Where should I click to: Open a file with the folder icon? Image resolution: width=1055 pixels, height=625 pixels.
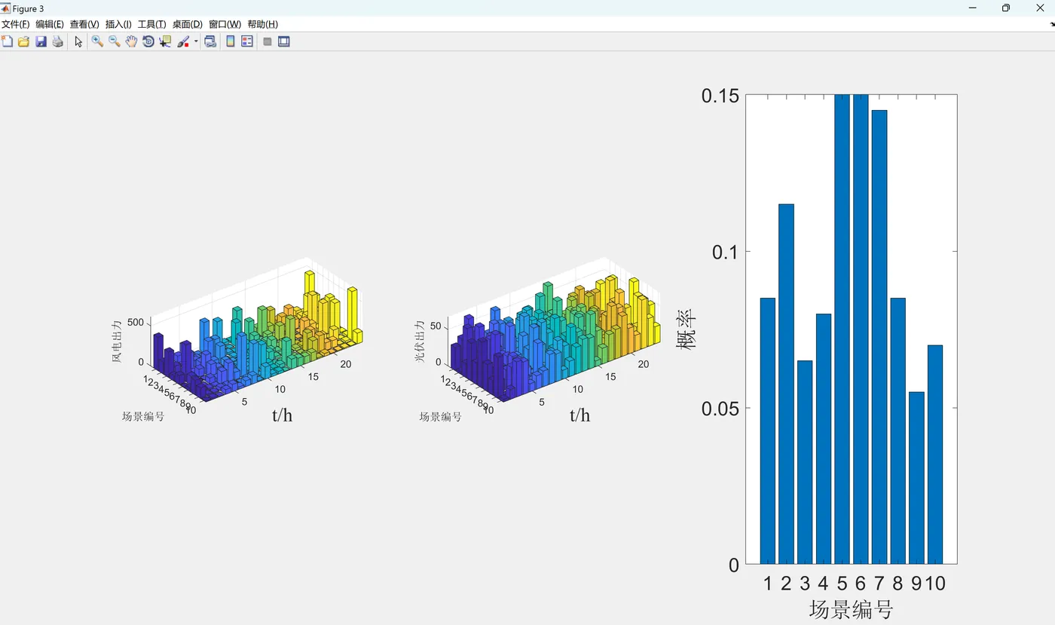pyautogui.click(x=24, y=41)
